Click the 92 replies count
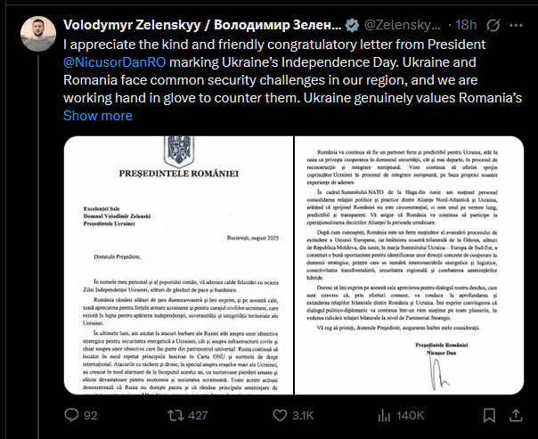538x439 pixels. pyautogui.click(x=91, y=415)
